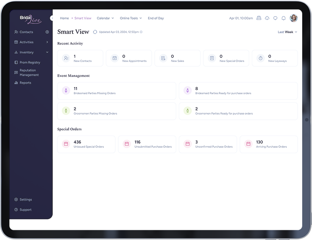This screenshot has height=240, width=312.
Task: Click the Prom Registry book icon
Action: click(16, 62)
